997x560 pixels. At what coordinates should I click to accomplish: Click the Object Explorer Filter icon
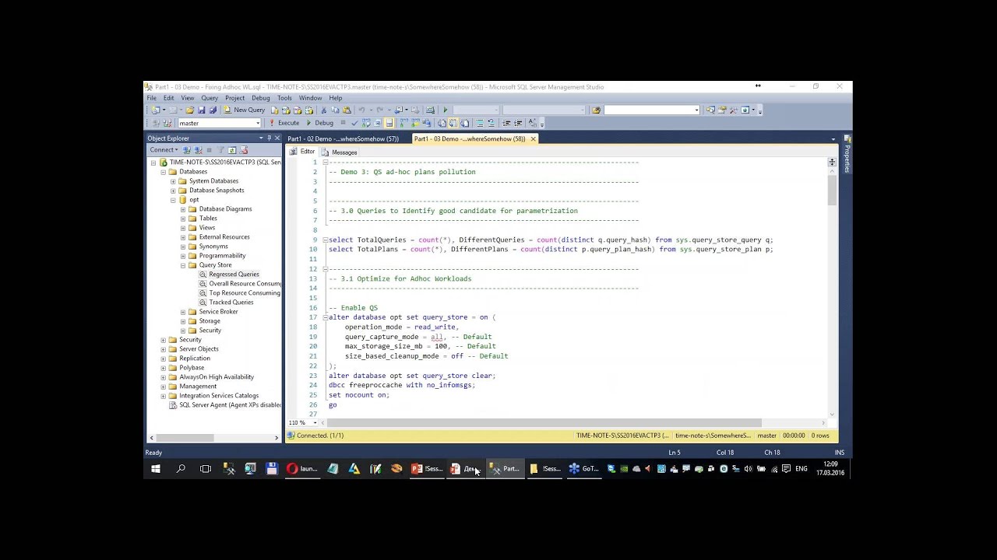coord(221,149)
